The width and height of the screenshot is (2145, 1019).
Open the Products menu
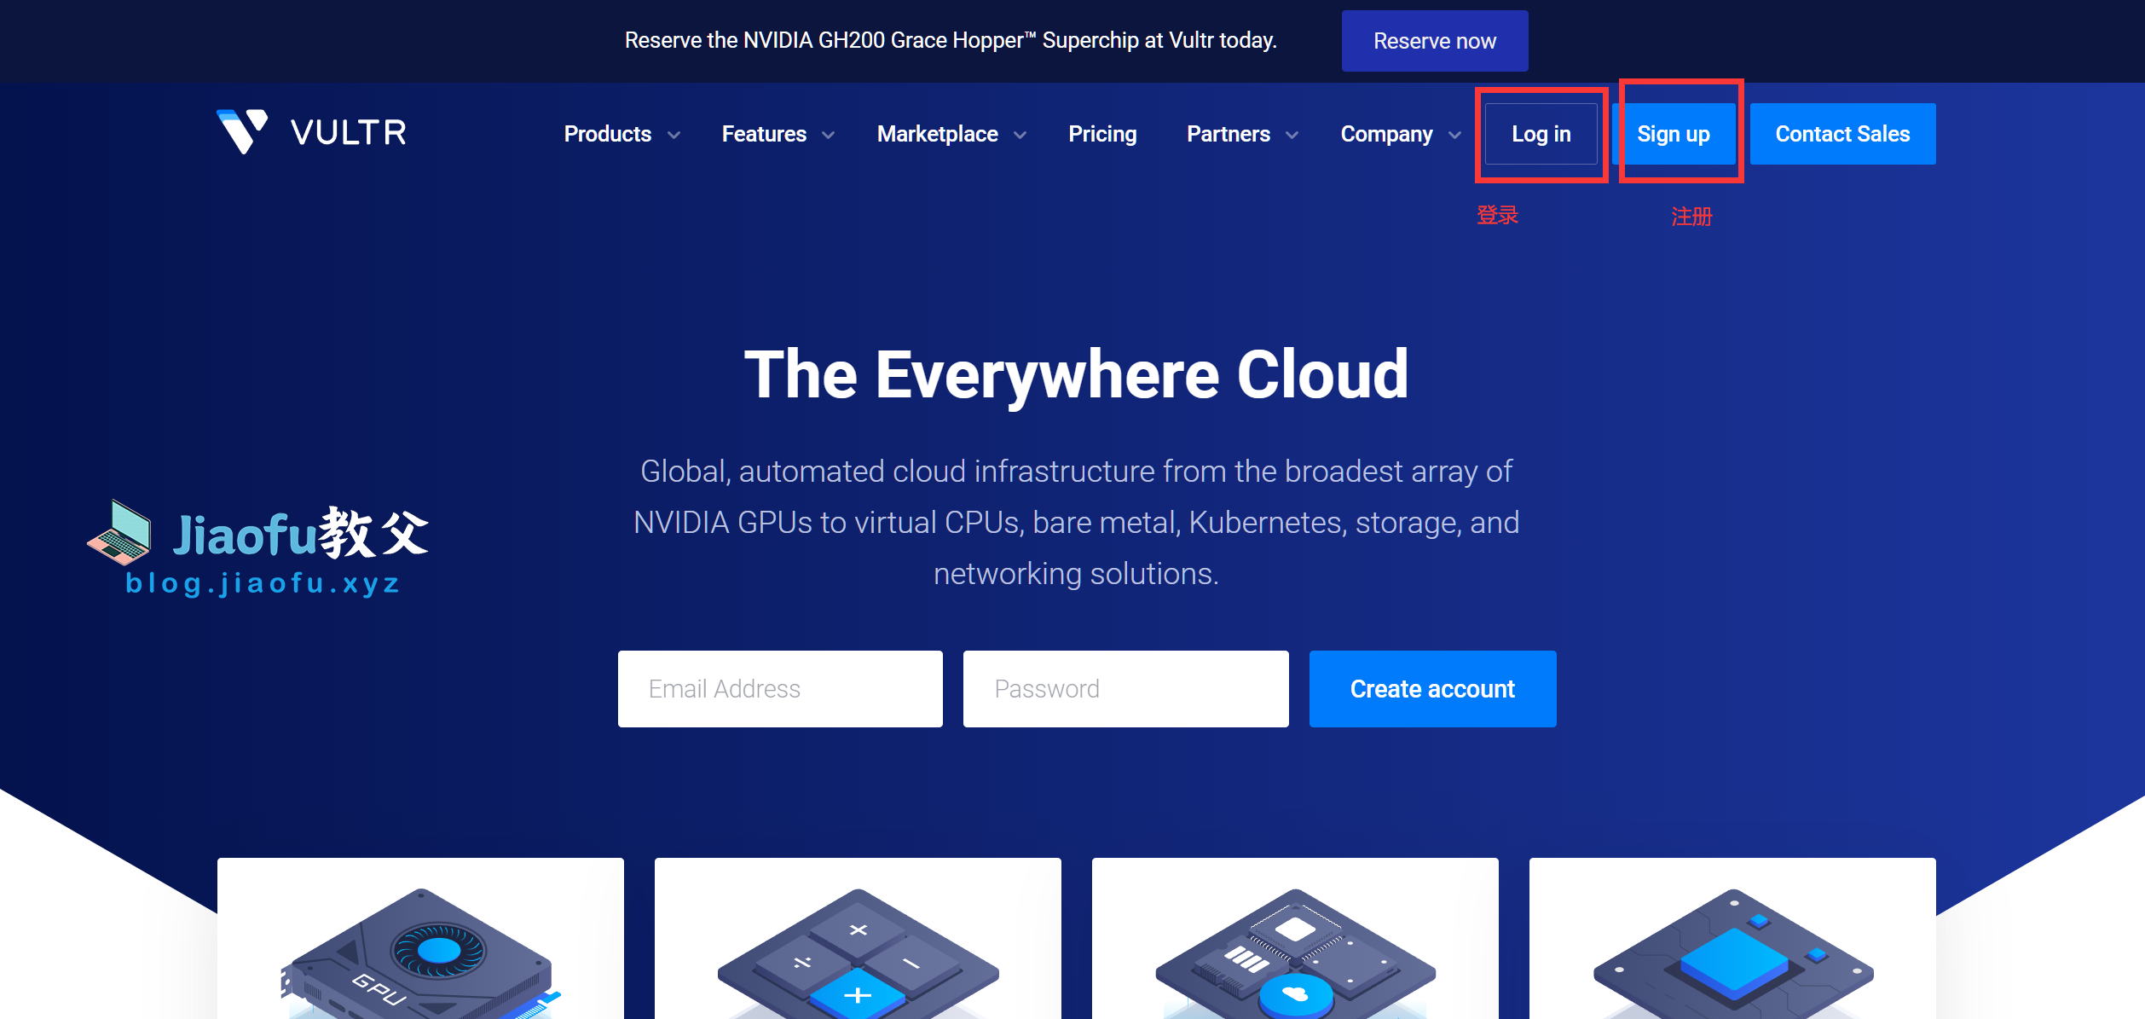[x=608, y=134]
